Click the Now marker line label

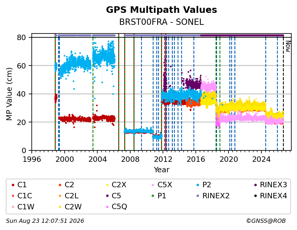point(288,47)
